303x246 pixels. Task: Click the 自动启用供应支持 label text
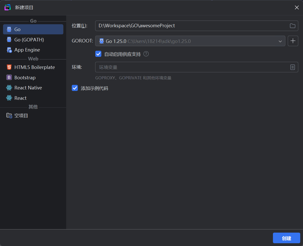[x=123, y=54]
